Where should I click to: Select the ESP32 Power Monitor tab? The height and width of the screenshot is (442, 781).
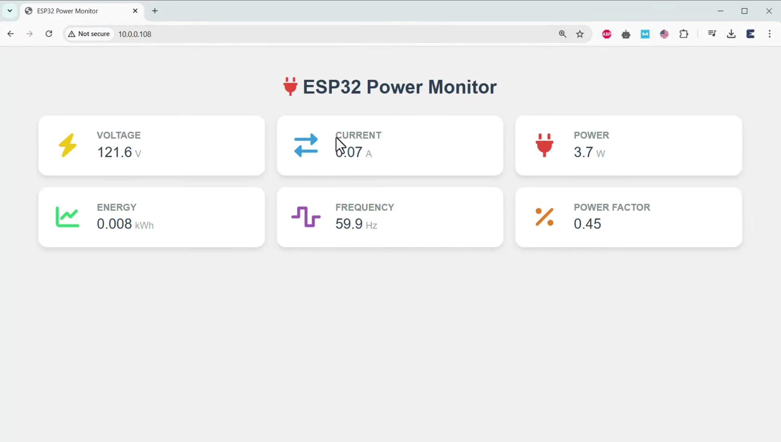(x=81, y=11)
